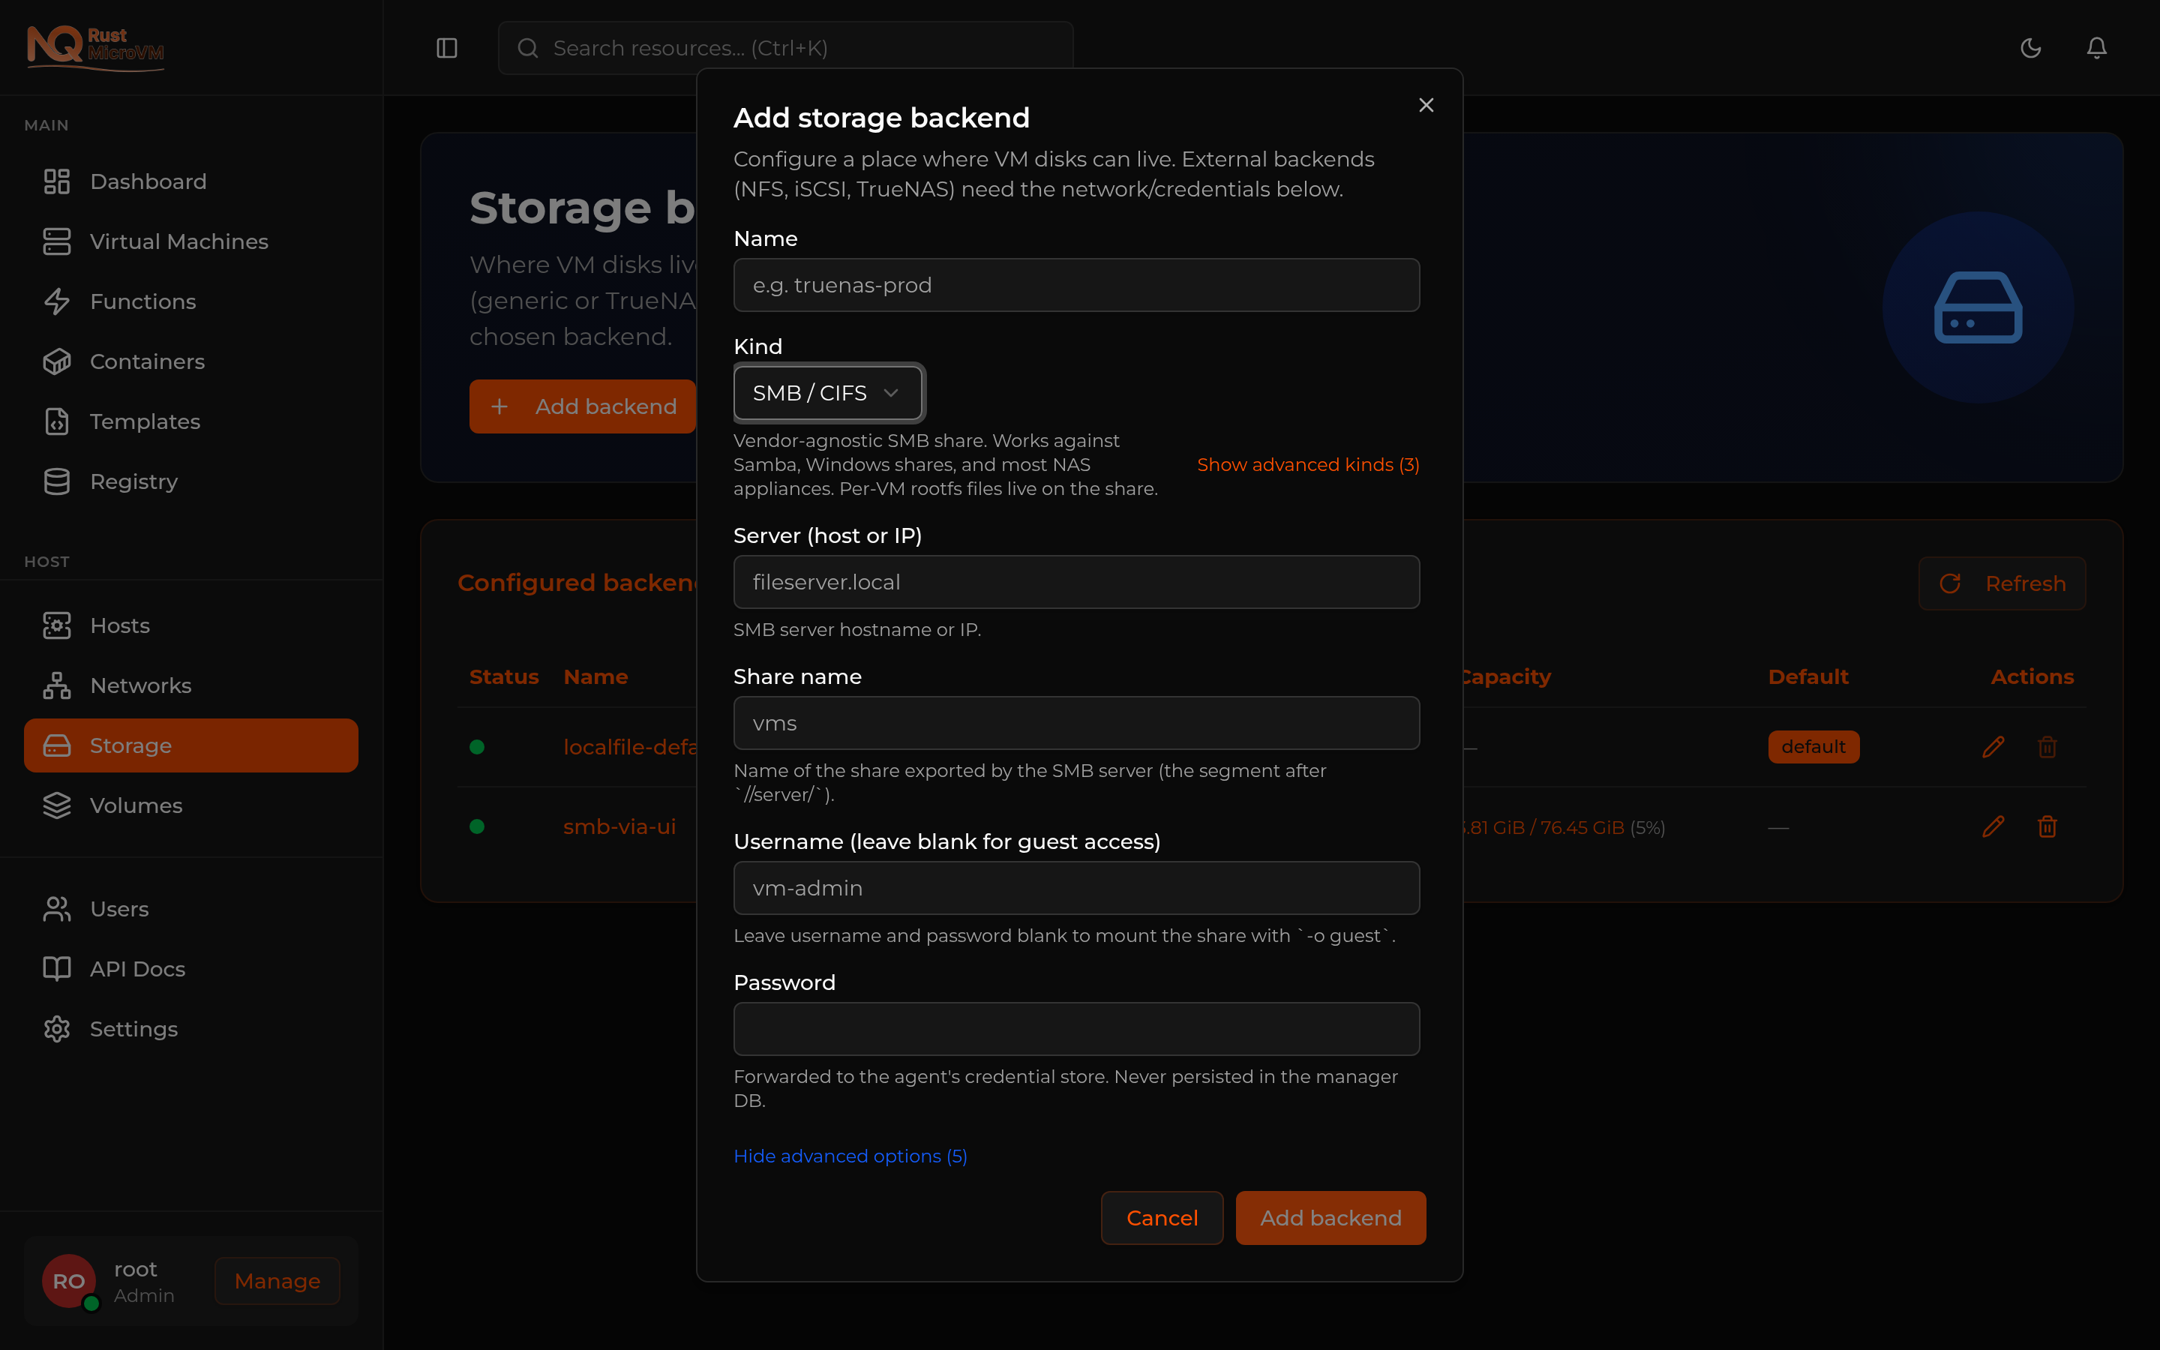2160x1350 pixels.
Task: Navigate to Containers
Action: (191, 361)
